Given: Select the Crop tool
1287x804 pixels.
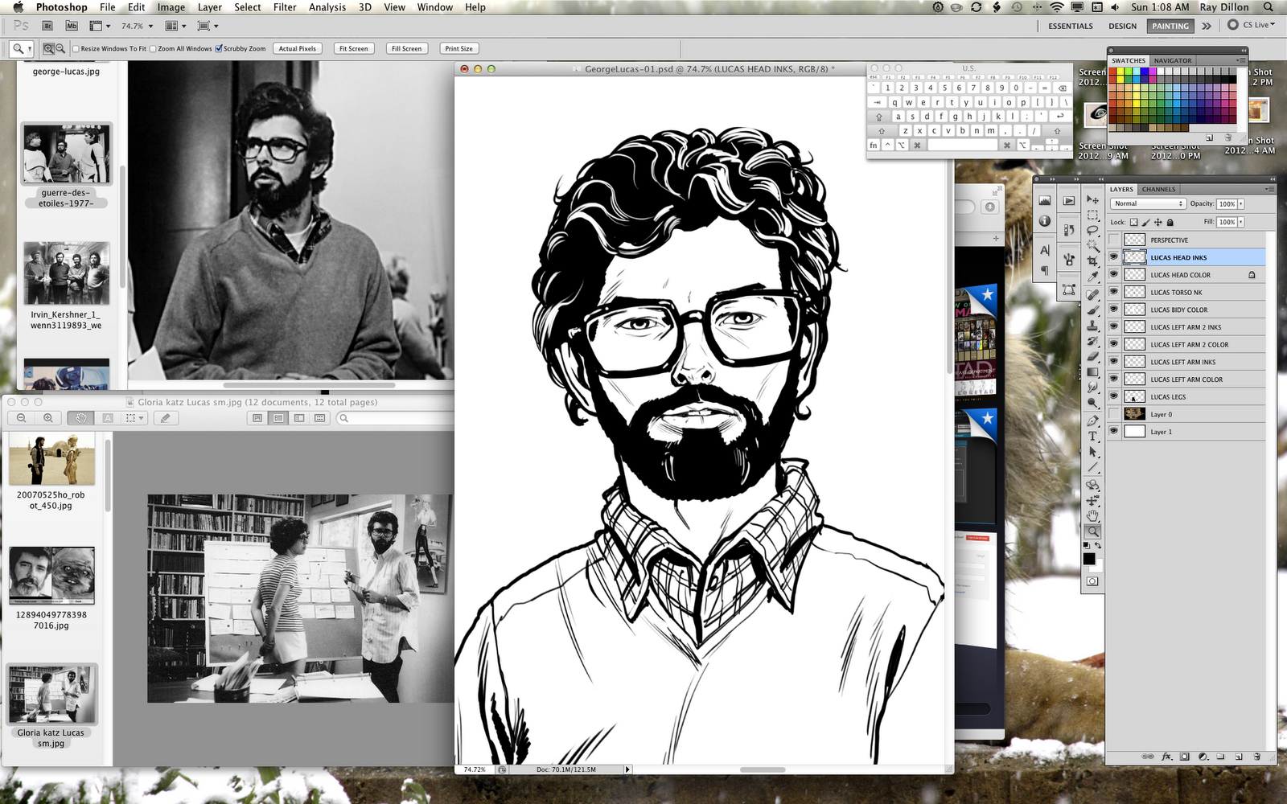Looking at the screenshot, I should click(1092, 262).
